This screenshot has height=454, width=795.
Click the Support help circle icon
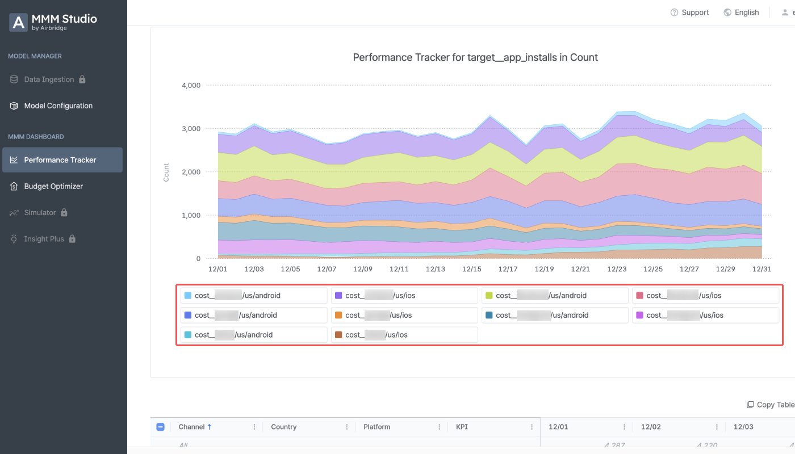(675, 12)
